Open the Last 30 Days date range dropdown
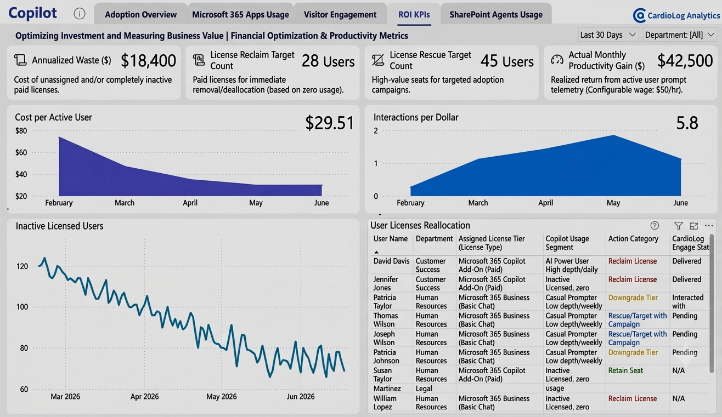The height and width of the screenshot is (417, 722). [608, 35]
